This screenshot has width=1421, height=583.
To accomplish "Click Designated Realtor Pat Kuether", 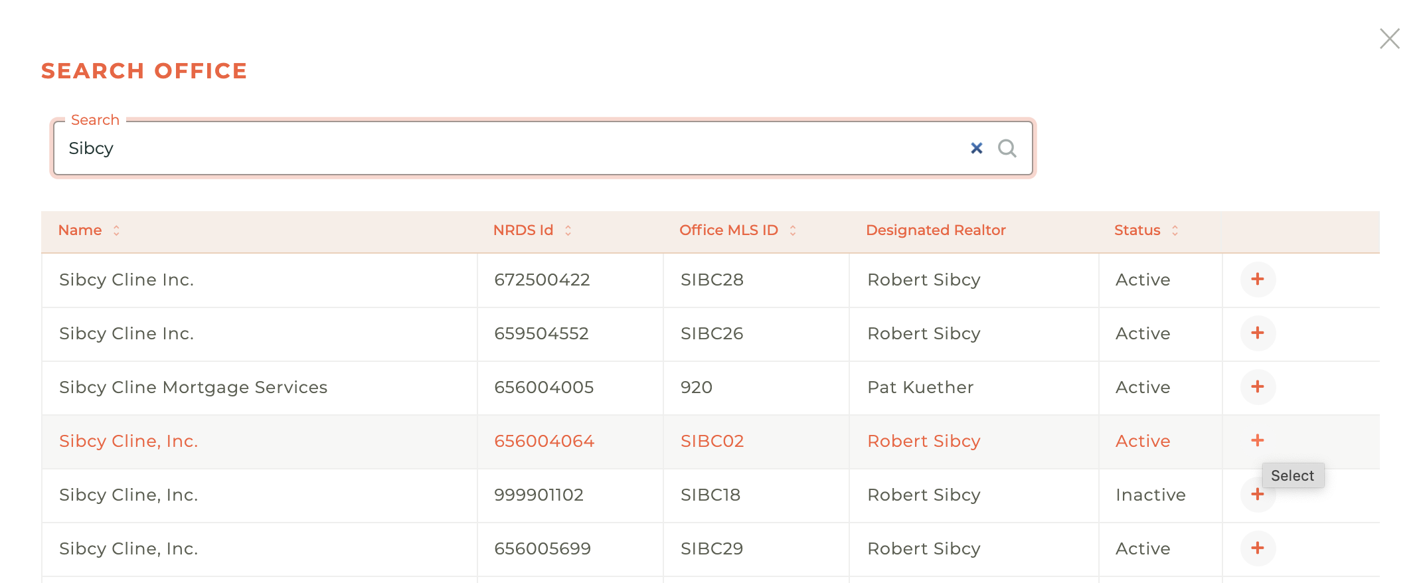I will coord(920,387).
